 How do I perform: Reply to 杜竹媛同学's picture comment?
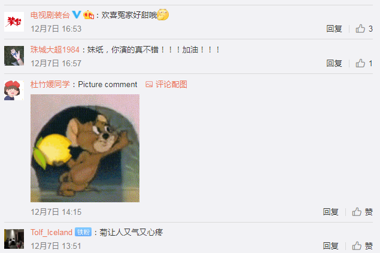(330, 212)
